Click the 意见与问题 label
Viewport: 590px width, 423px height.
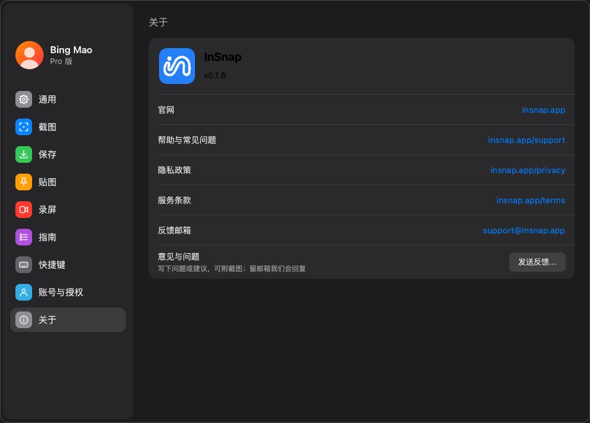tap(178, 256)
